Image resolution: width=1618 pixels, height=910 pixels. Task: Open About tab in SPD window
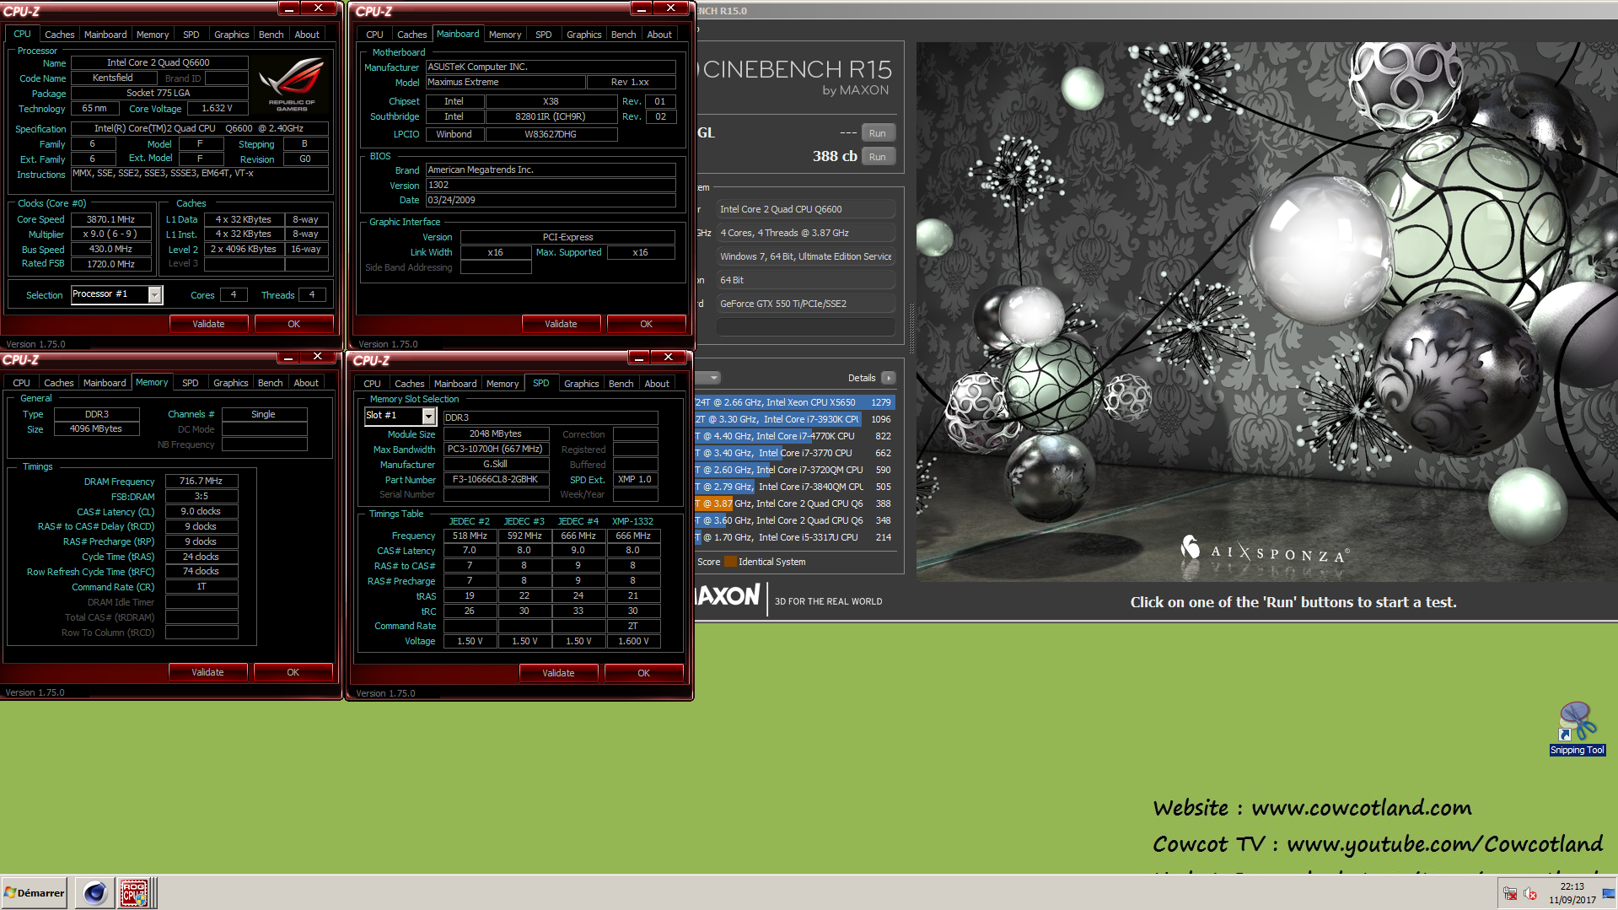[x=657, y=384]
